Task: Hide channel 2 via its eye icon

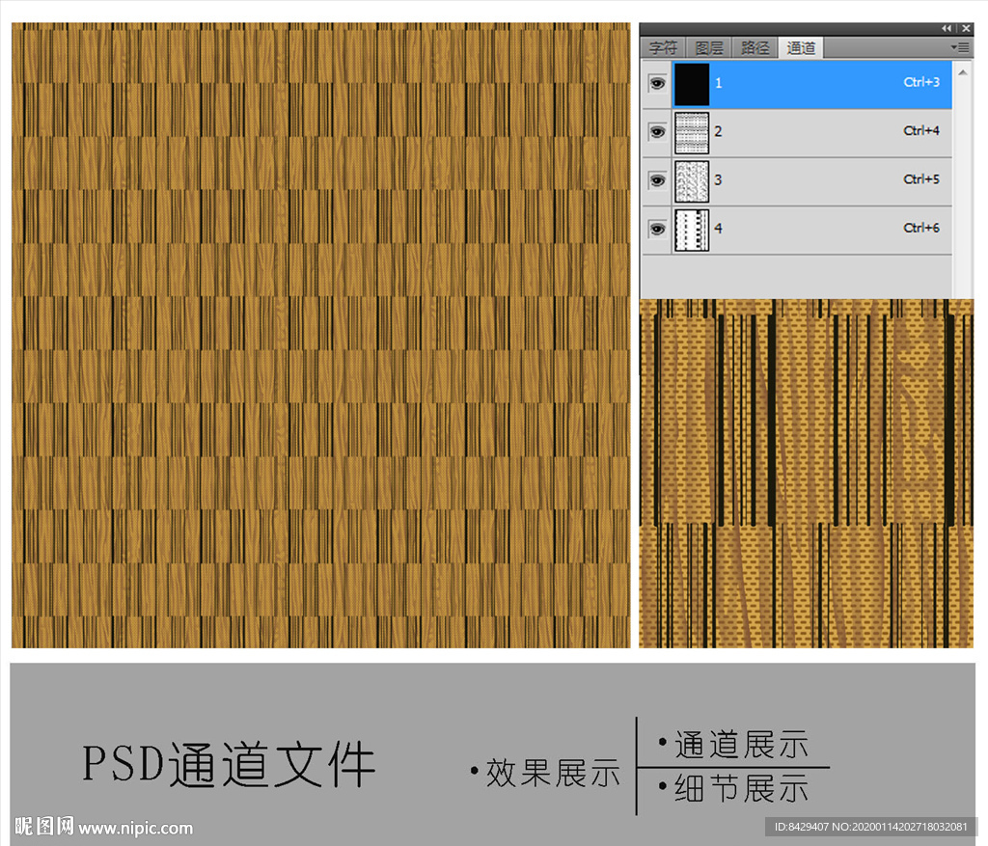Action: (x=657, y=131)
